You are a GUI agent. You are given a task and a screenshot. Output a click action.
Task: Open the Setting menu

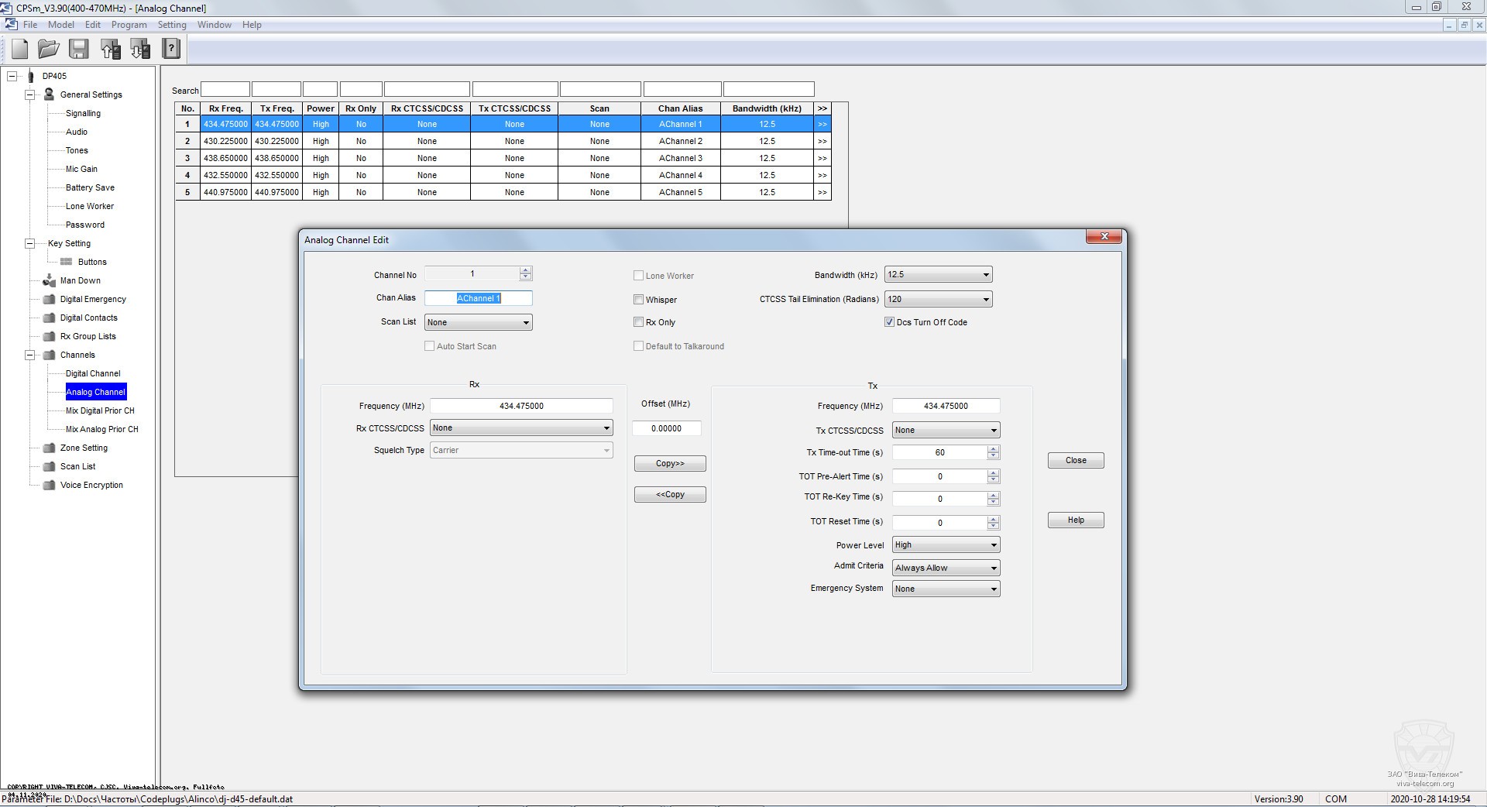click(x=172, y=25)
